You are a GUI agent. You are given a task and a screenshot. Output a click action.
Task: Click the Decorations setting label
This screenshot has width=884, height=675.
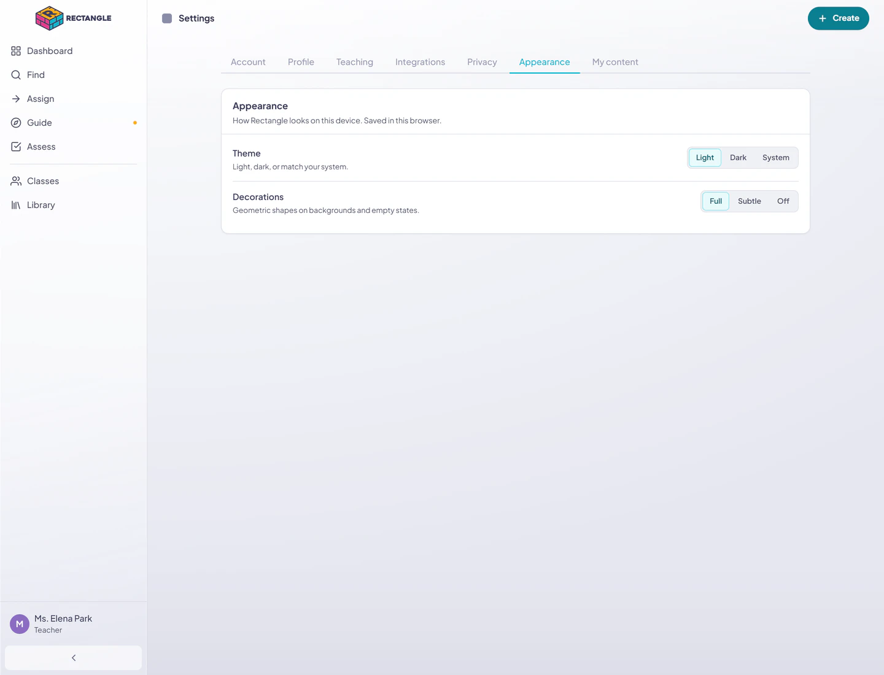coord(258,197)
